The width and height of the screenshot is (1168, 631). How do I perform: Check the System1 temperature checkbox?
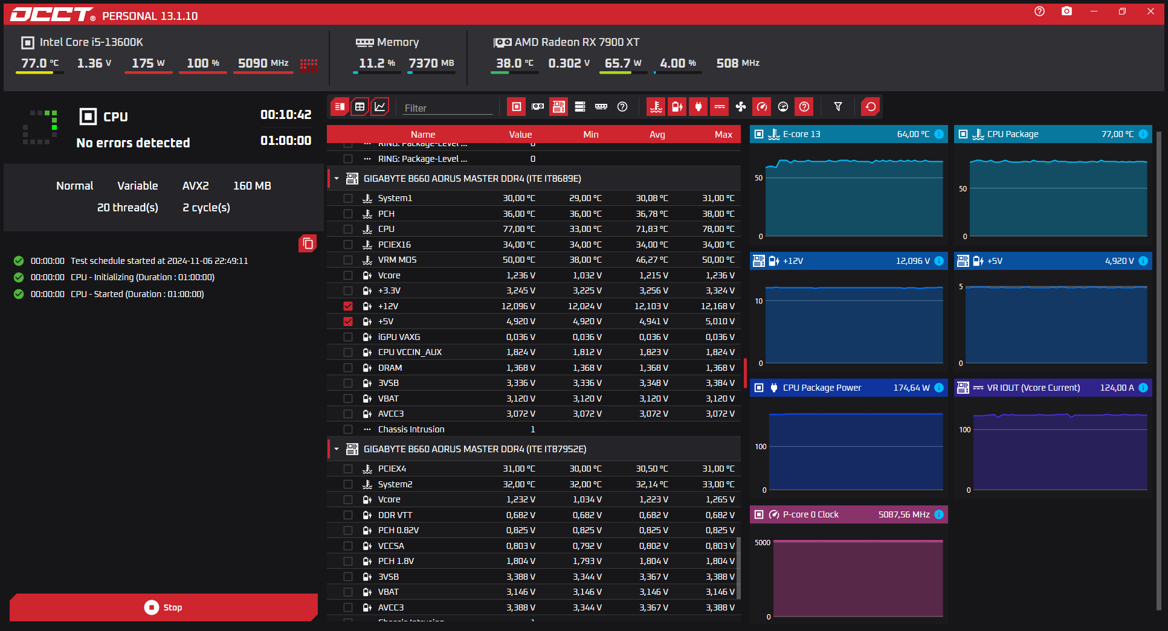(x=348, y=198)
